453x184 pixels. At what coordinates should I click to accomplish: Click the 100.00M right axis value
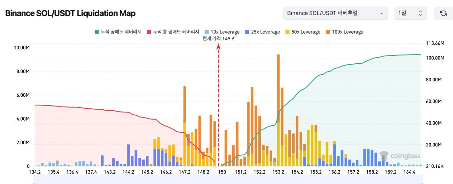[x=435, y=58]
